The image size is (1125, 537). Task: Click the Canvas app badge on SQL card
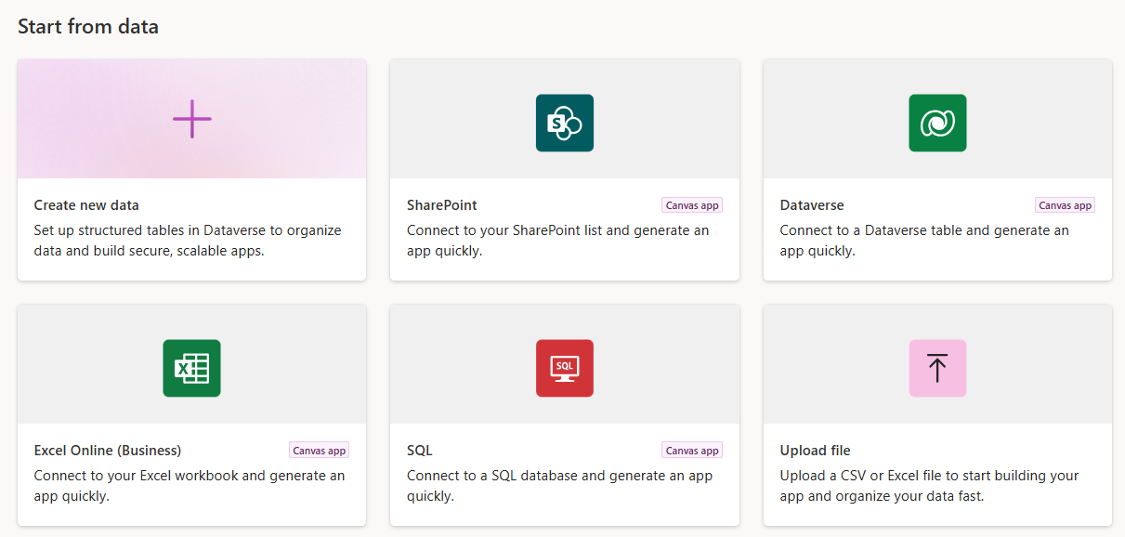coord(692,451)
